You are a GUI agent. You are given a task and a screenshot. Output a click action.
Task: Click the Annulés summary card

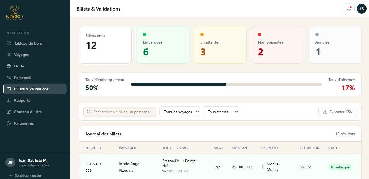coord(335,45)
